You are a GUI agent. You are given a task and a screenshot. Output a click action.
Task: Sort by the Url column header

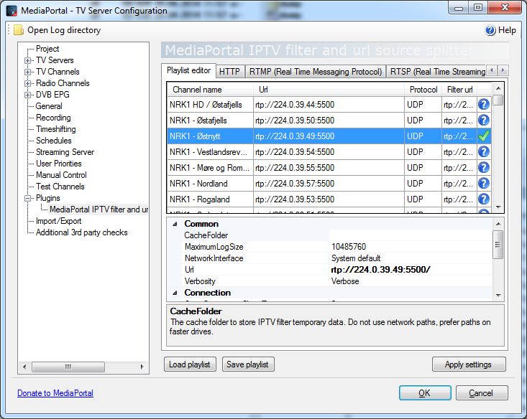[x=329, y=90]
